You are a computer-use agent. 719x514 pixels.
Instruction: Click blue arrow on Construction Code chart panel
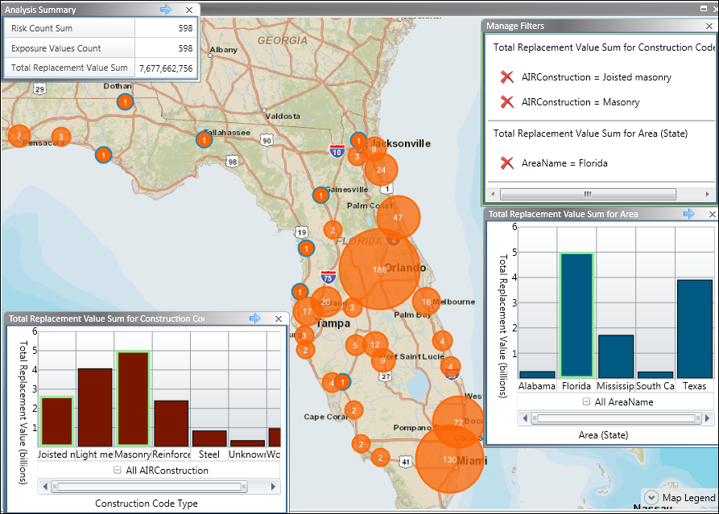coord(255,319)
